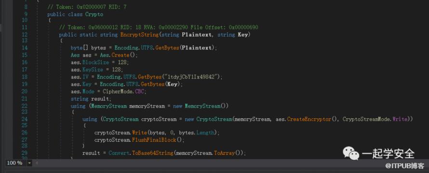Screen dimensions: 429x173
Task: Click line number 12 in the gutter
Action: pos(25,35)
